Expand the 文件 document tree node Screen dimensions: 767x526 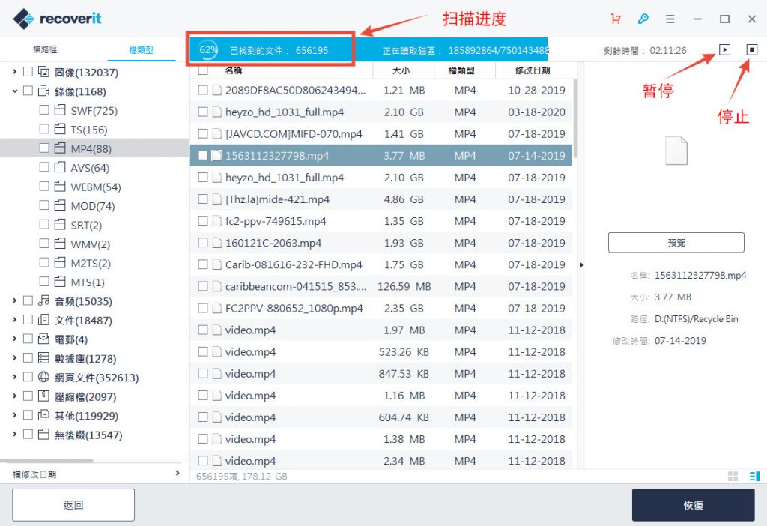15,320
